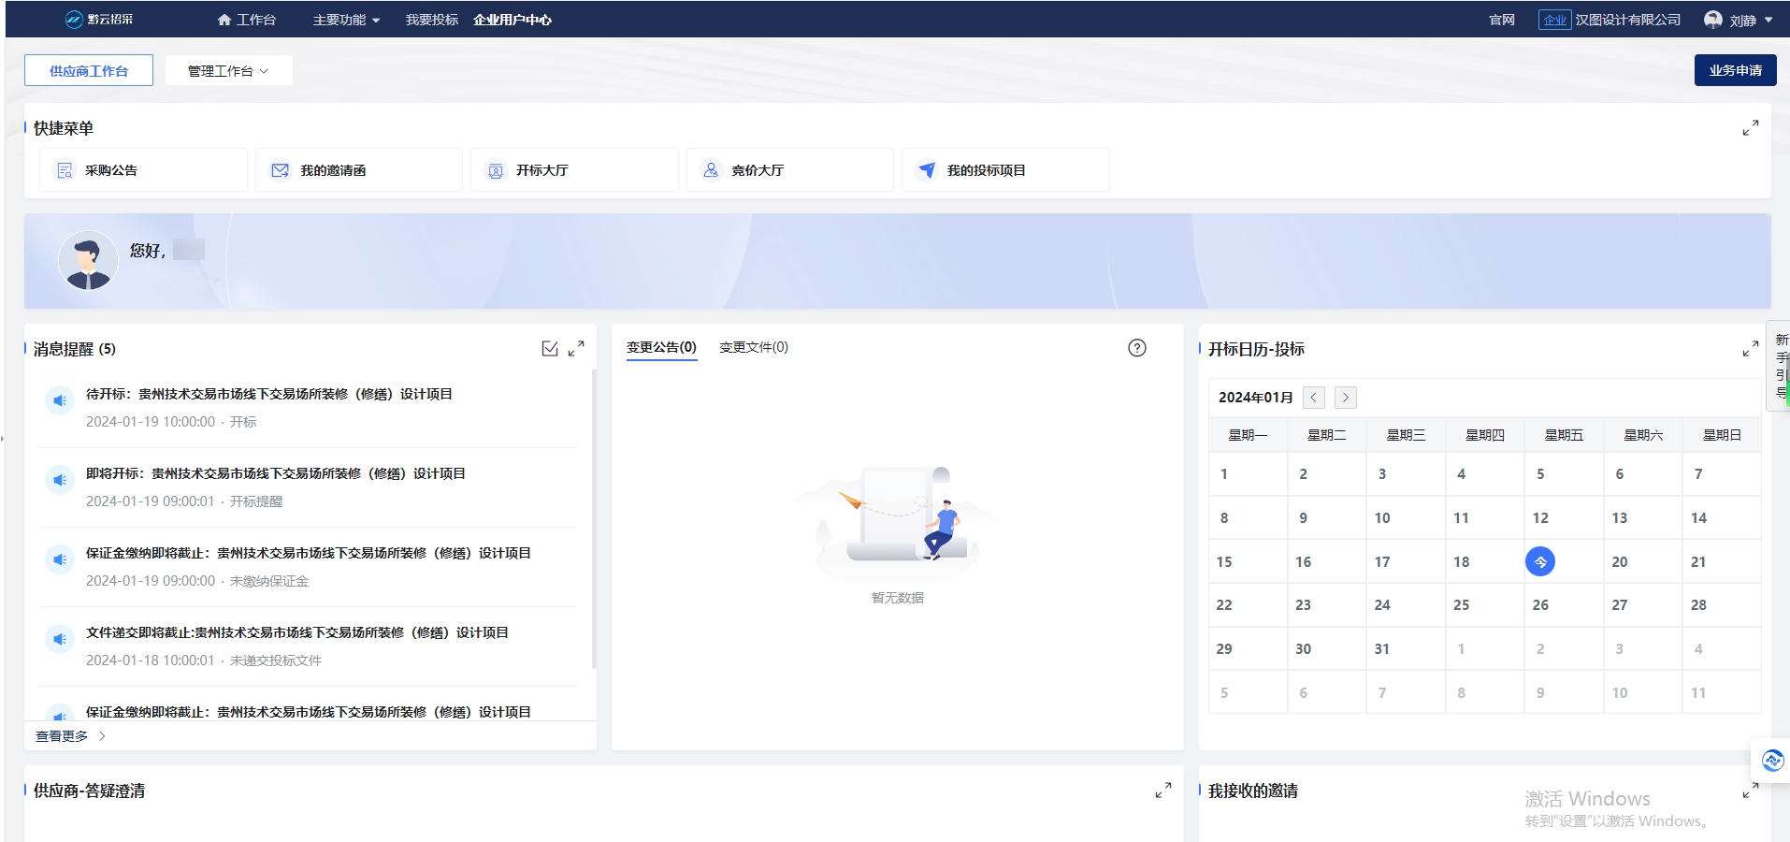Open 采购公告 via its document icon
The height and width of the screenshot is (842, 1790).
tap(63, 169)
